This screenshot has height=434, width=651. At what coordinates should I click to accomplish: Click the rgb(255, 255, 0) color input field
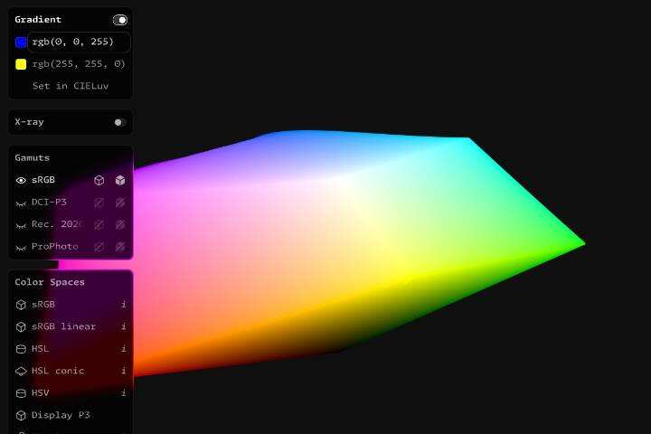point(79,64)
